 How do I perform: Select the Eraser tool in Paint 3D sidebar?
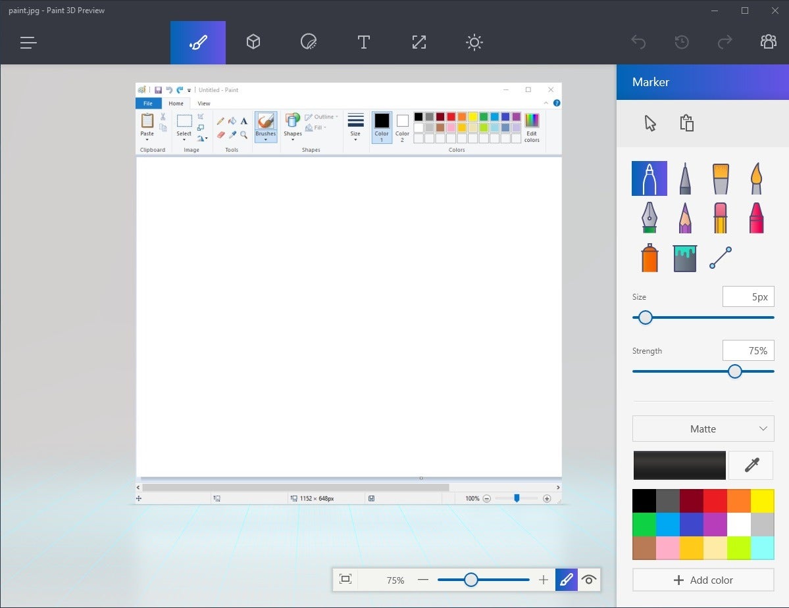(720, 218)
